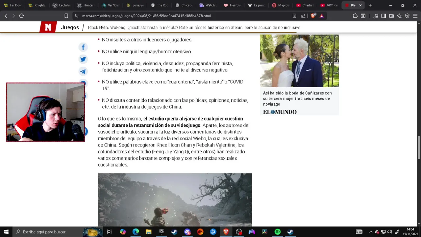Open the browser hamburger menu
The width and height of the screenshot is (421, 237).
click(x=415, y=16)
